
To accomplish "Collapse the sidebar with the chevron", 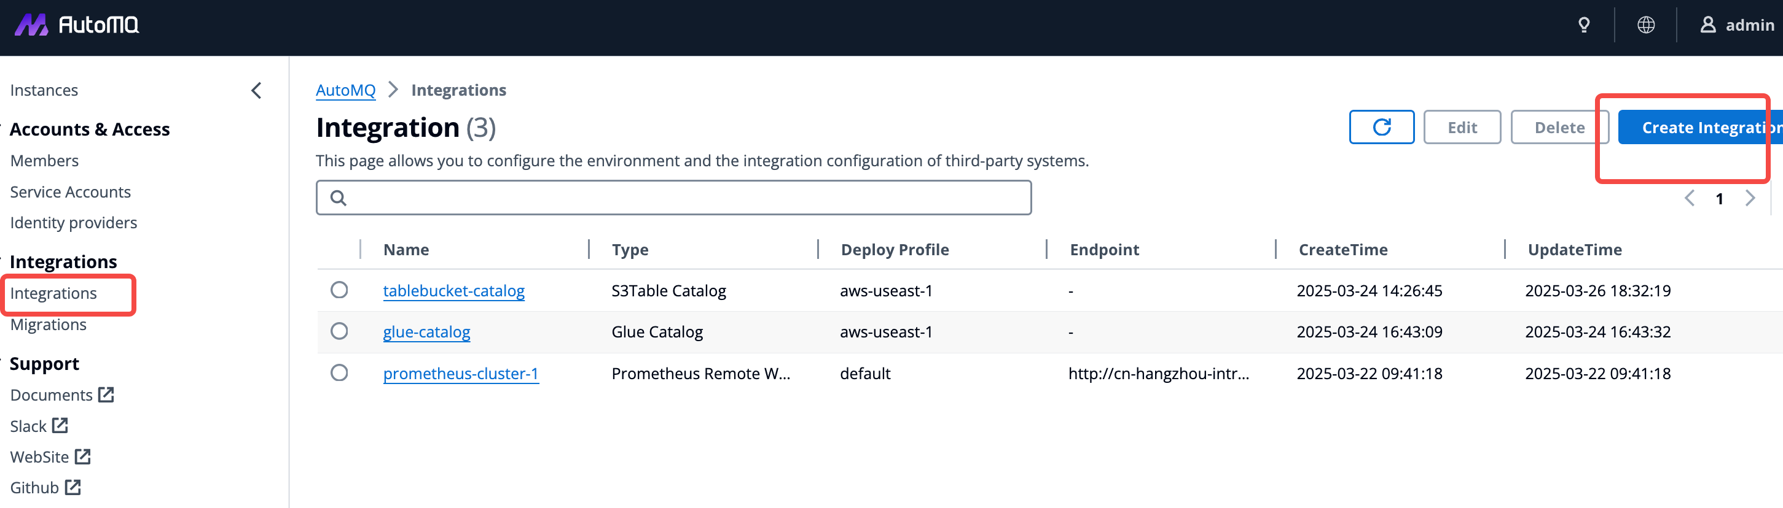I will (x=256, y=91).
